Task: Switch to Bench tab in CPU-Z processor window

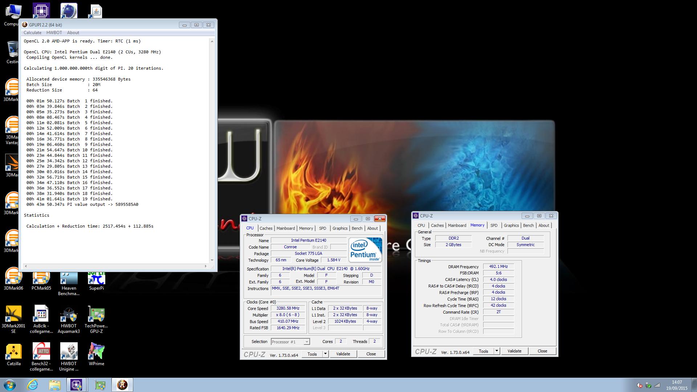Action: point(357,228)
